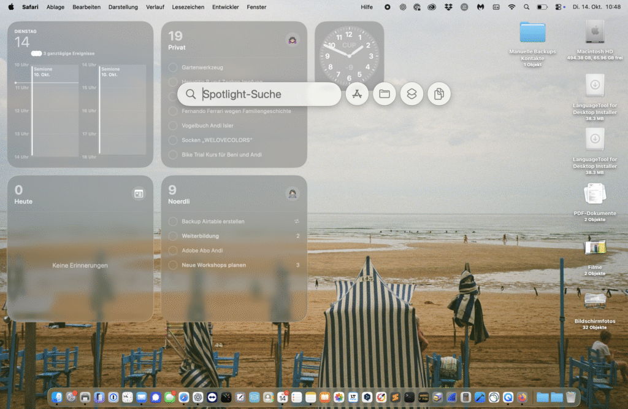The height and width of the screenshot is (409, 628).
Task: Open the Apple menu
Action: coord(10,7)
